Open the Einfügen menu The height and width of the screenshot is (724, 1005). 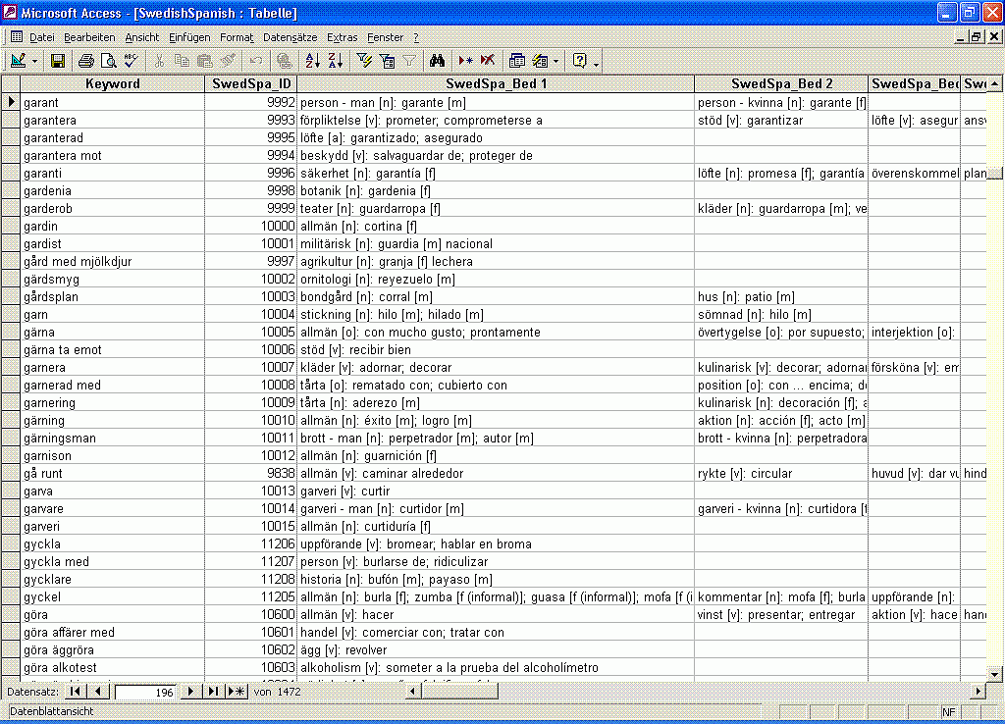pos(189,37)
